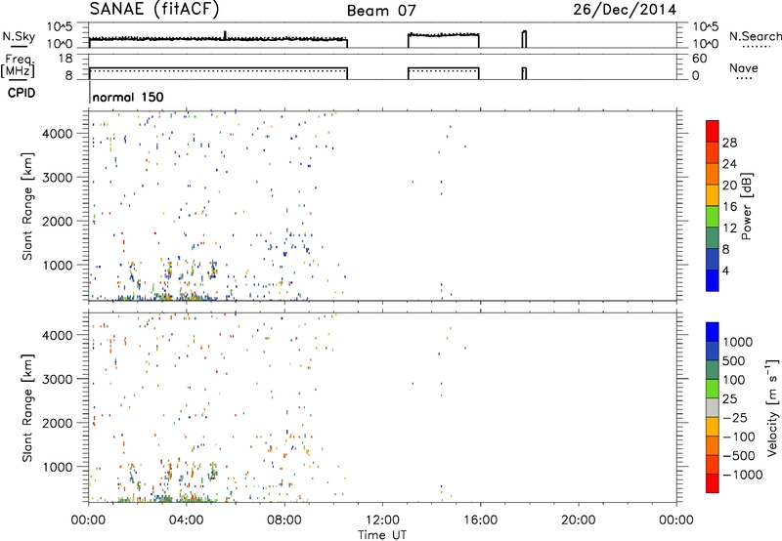Pick the red bottom segment of Velocity bar
The width and height of the screenshot is (782, 541).
713,483
